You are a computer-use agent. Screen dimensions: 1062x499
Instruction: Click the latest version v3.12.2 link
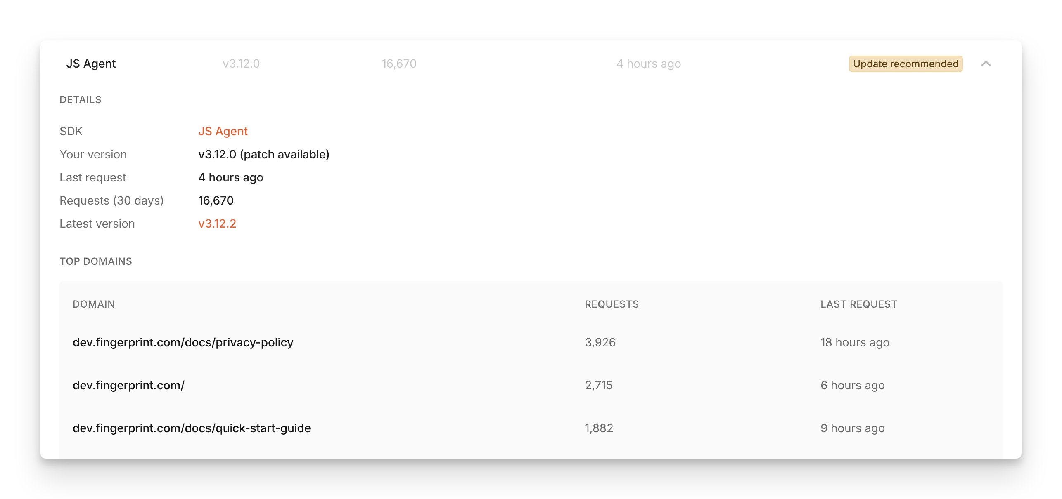217,223
